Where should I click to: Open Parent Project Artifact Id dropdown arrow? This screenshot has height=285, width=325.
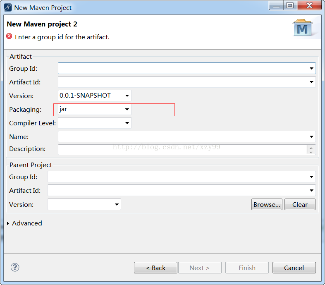[x=311, y=190]
